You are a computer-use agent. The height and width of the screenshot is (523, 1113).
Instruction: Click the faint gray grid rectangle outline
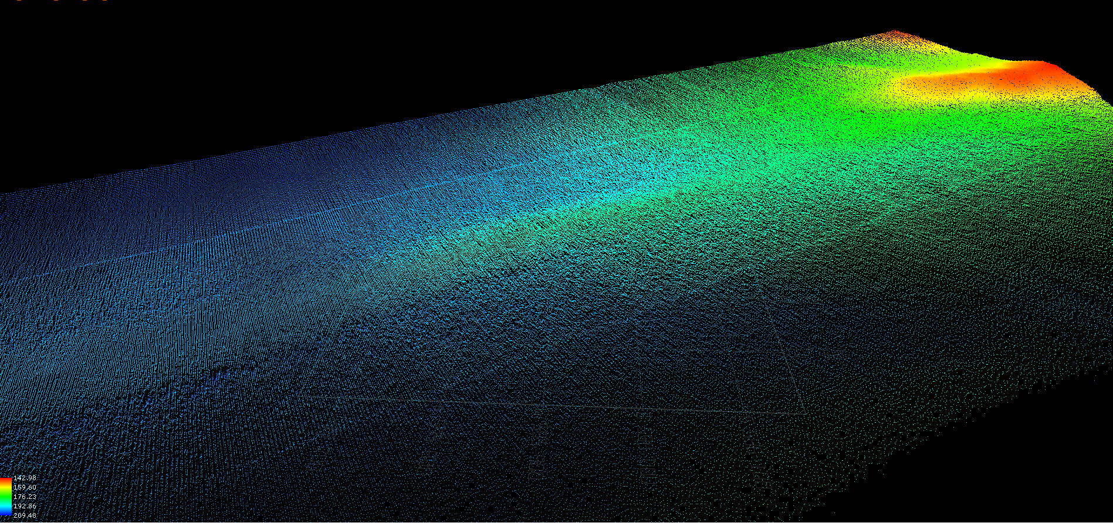point(552,405)
